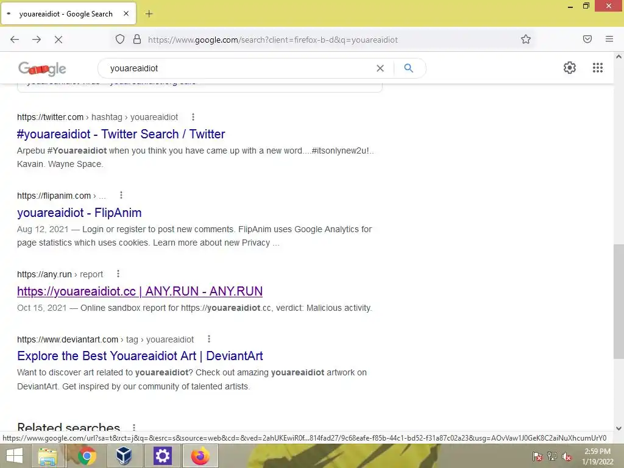
Task: Save page to Pocket
Action: pyautogui.click(x=587, y=39)
